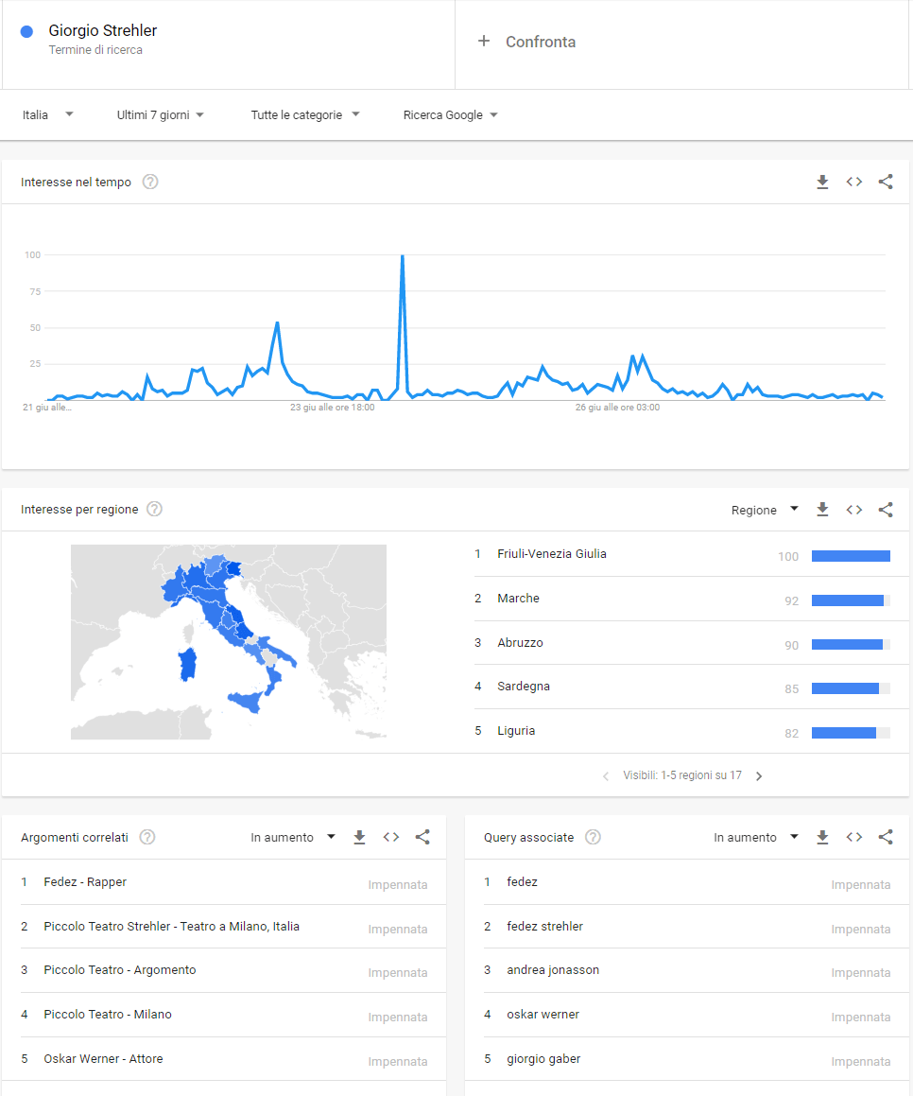The width and height of the screenshot is (913, 1096).
Task: Download the Query associate list
Action: 822,837
